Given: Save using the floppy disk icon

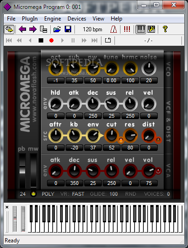Looking at the screenshot, I should (x=68, y=29).
